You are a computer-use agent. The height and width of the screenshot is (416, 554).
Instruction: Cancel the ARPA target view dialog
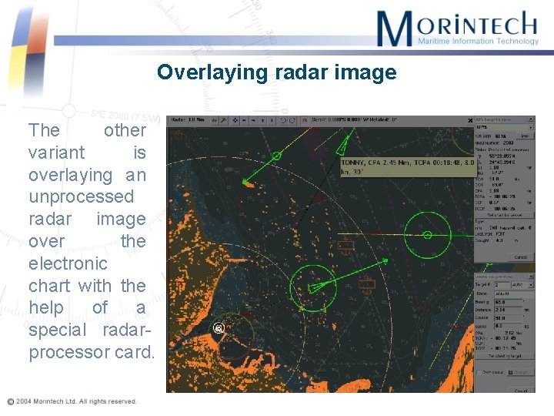pos(521,391)
